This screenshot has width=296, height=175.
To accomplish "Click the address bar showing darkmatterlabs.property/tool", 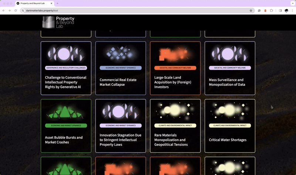I will (x=137, y=11).
